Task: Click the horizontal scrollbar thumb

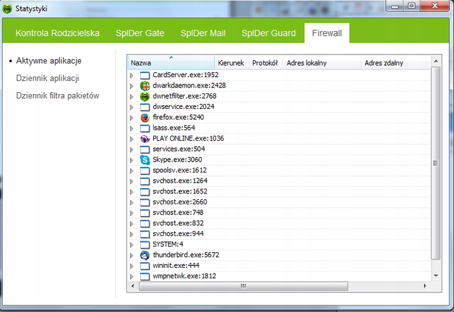Action: pyautogui.click(x=243, y=285)
